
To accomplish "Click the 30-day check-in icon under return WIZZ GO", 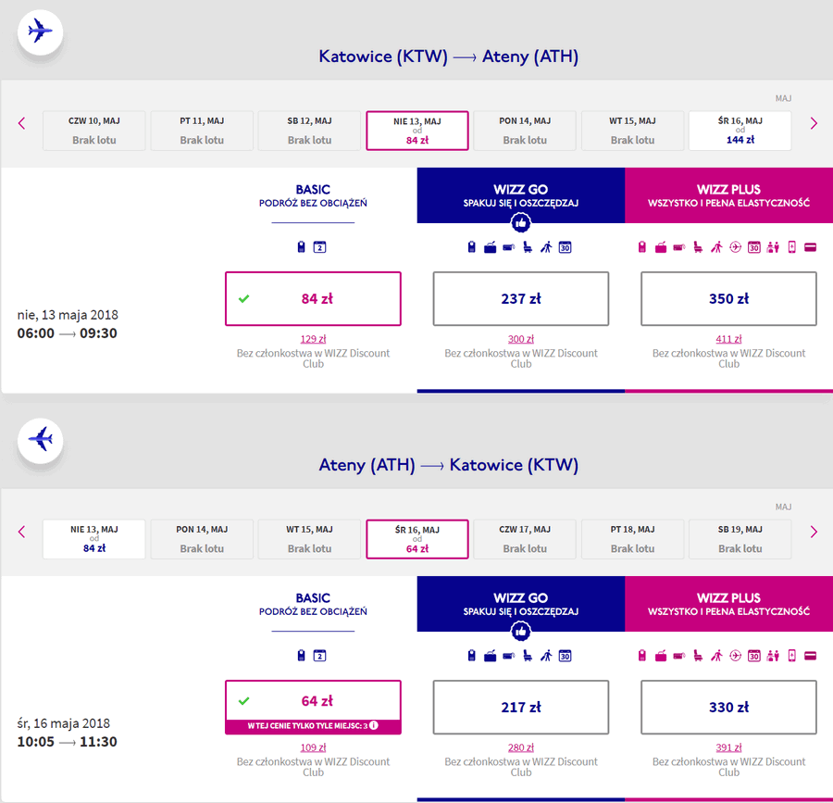I will click(565, 656).
